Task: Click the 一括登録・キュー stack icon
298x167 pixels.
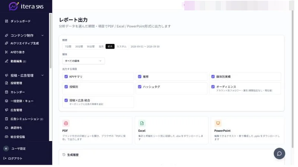Action: 6,101
